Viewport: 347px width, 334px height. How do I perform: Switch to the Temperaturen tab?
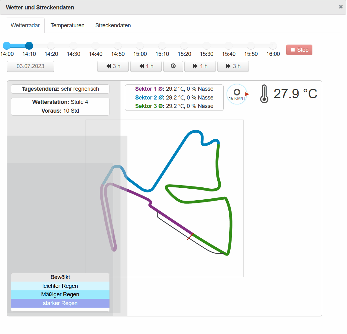click(x=68, y=25)
